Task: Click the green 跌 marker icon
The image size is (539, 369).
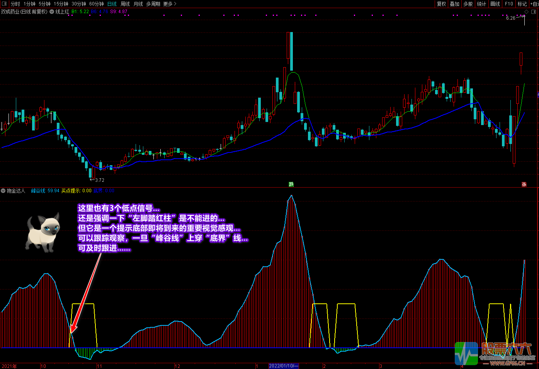Action: pyautogui.click(x=291, y=184)
